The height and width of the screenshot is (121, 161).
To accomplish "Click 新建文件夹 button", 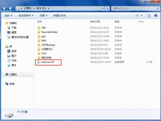I will (59, 16).
